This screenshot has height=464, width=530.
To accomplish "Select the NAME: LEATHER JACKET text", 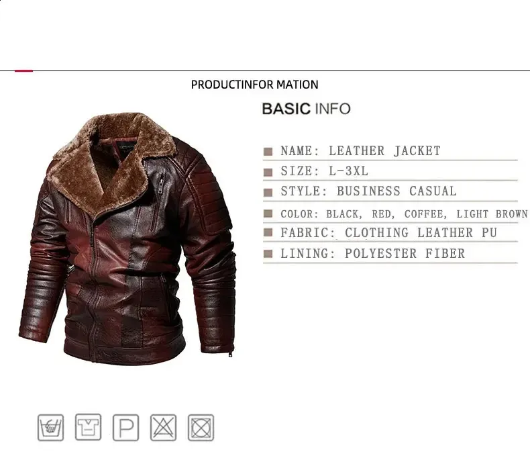I will [x=361, y=151].
